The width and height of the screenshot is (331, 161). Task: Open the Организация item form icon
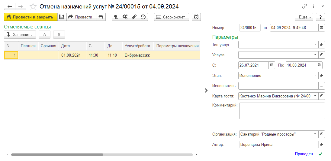[x=322, y=134]
